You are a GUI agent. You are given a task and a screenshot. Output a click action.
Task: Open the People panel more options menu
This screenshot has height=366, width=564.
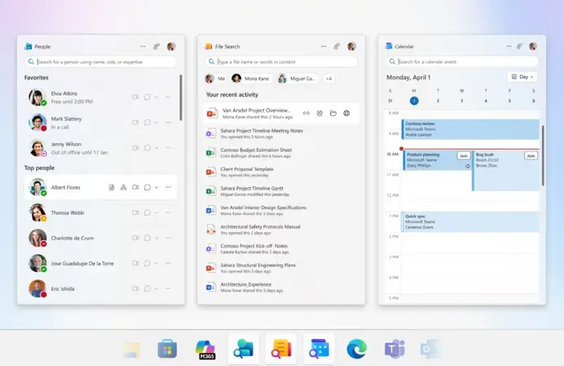point(143,47)
